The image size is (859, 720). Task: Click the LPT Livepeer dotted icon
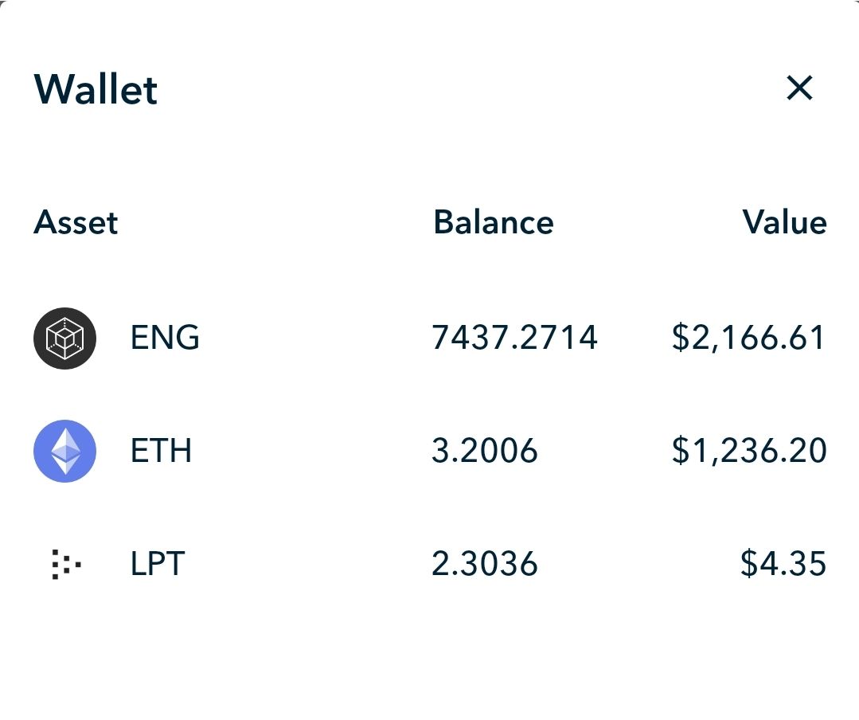tap(66, 564)
